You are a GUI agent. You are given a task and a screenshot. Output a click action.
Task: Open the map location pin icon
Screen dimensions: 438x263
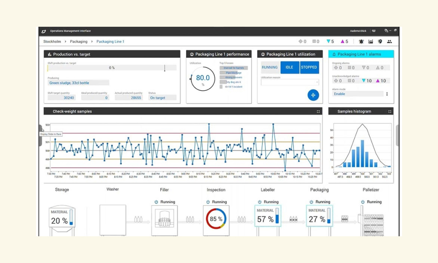[x=380, y=42]
